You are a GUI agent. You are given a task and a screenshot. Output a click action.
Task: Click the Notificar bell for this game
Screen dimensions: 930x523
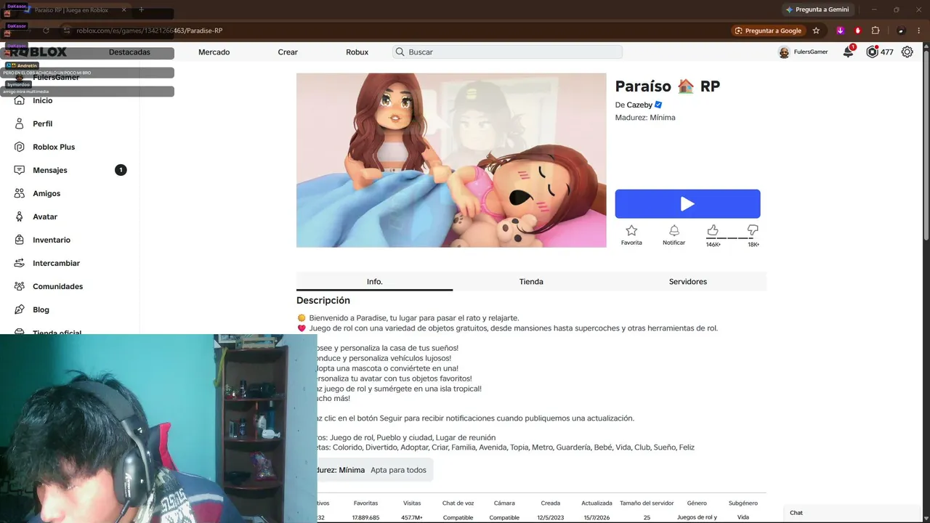point(674,230)
